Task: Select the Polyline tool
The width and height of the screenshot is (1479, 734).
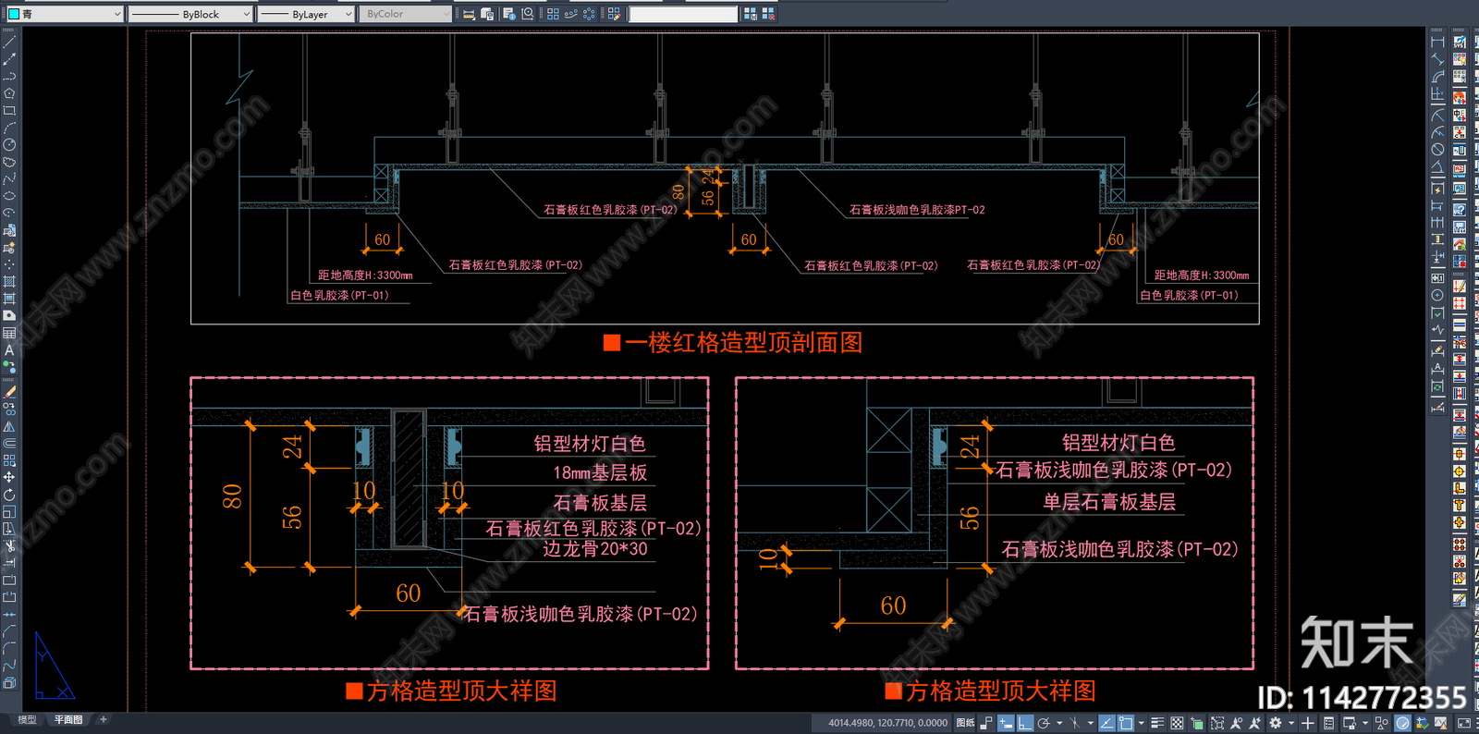Action: pos(9,76)
